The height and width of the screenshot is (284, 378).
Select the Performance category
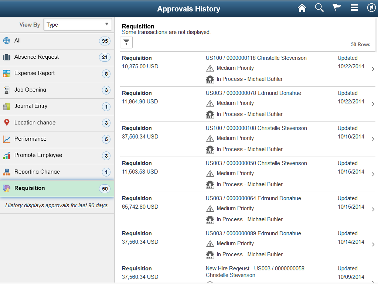click(x=57, y=139)
